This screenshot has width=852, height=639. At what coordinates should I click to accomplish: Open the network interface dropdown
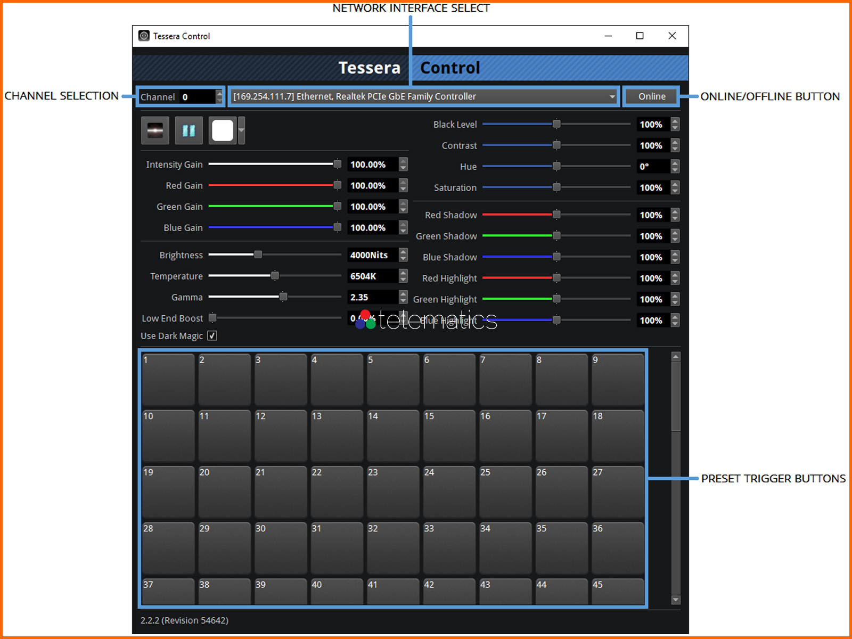[x=424, y=96]
